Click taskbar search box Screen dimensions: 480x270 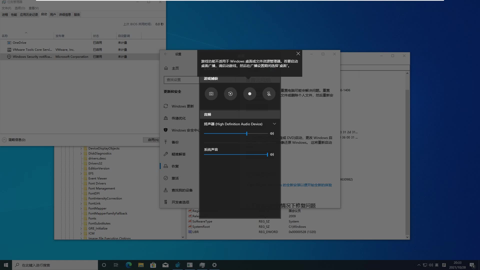[x=55, y=265]
